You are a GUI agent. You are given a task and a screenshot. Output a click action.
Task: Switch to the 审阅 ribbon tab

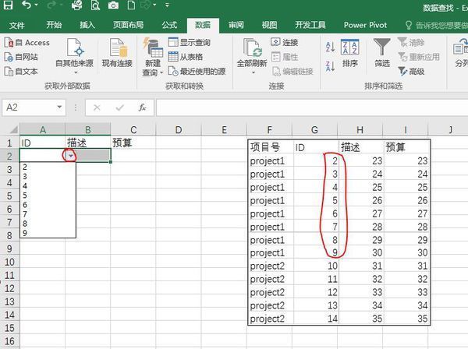tap(236, 25)
